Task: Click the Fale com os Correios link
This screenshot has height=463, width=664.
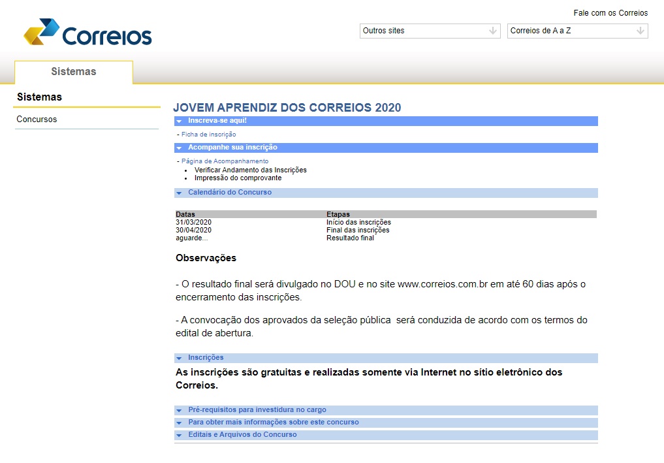Action: [610, 13]
